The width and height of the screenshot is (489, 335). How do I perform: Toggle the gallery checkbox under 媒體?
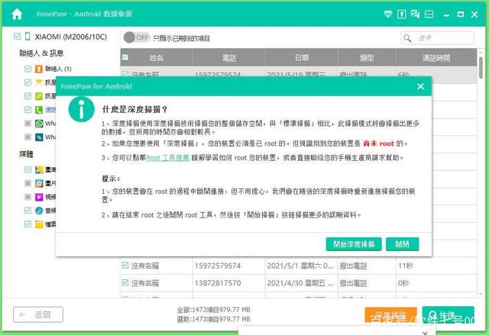point(28,169)
